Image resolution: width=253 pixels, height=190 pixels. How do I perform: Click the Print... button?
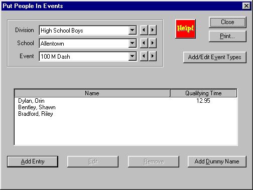(x=227, y=36)
